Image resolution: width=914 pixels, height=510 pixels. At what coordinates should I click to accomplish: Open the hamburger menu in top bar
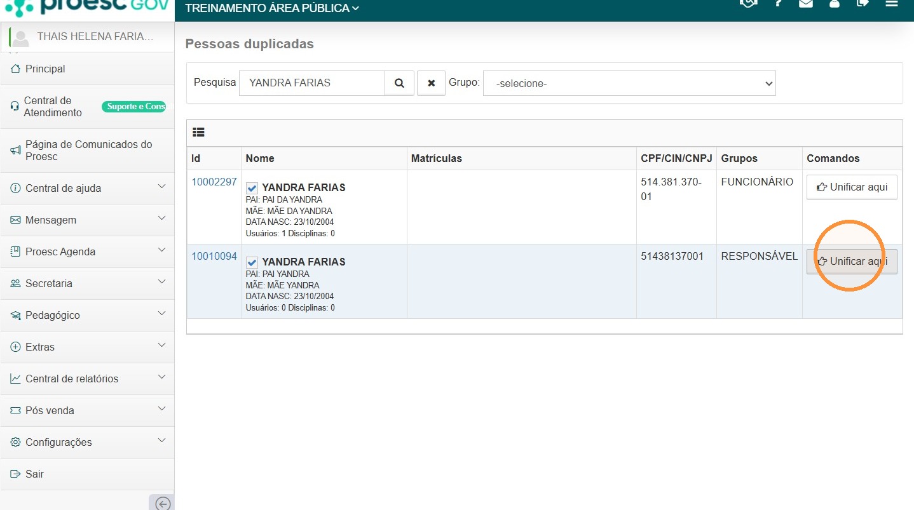pyautogui.click(x=892, y=3)
